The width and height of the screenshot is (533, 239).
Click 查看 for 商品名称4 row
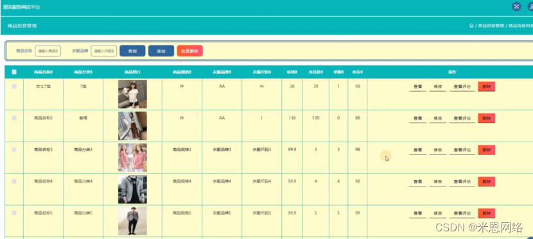[418, 182]
